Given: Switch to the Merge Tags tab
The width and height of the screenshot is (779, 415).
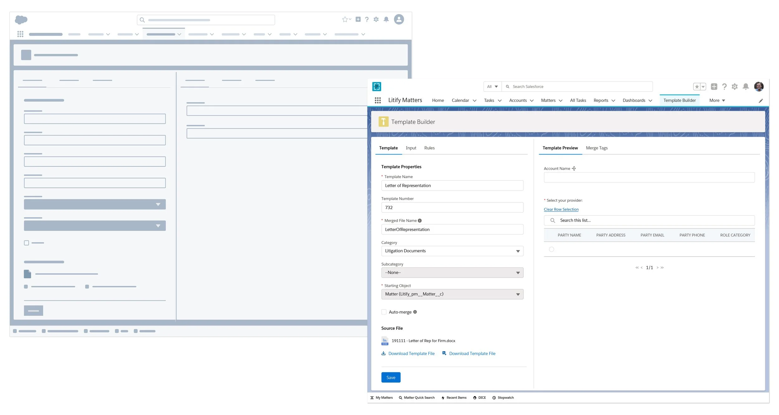Looking at the screenshot, I should (x=596, y=148).
